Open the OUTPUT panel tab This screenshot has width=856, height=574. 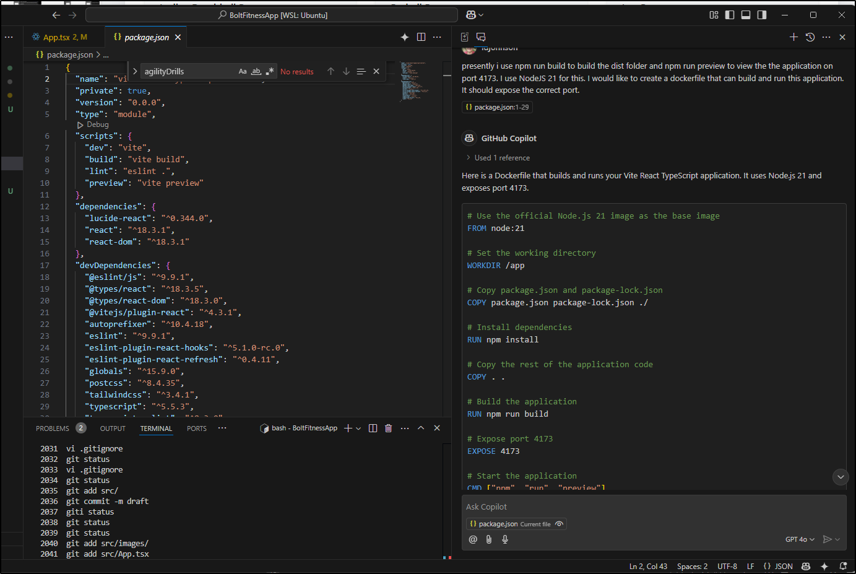tap(113, 428)
